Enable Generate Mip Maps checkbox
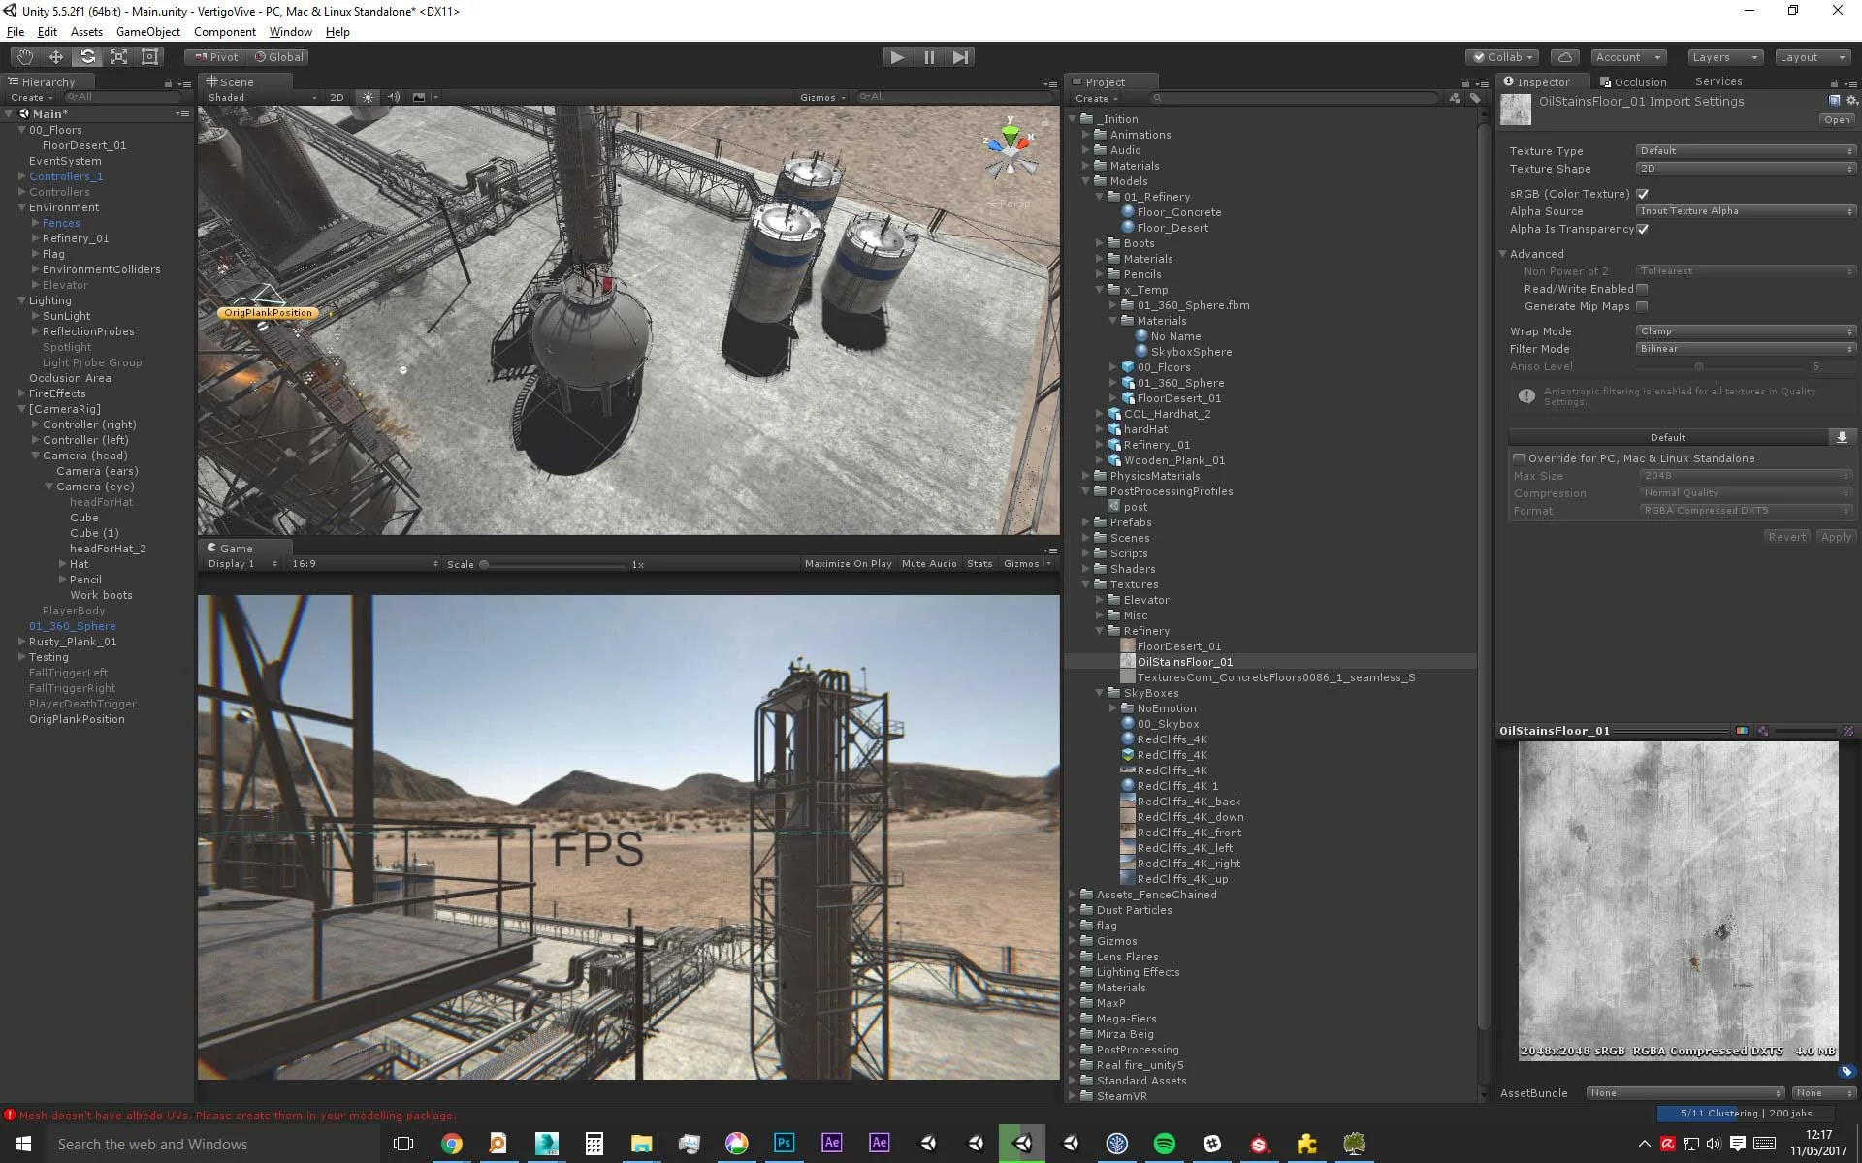Image resolution: width=1862 pixels, height=1163 pixels. point(1642,306)
